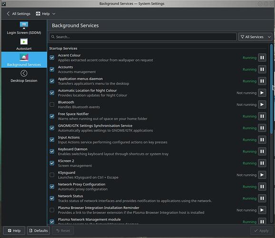Uncheck Free Space Notifier checkbox
Image resolution: width=275 pixels, height=238 pixels.
click(52, 116)
